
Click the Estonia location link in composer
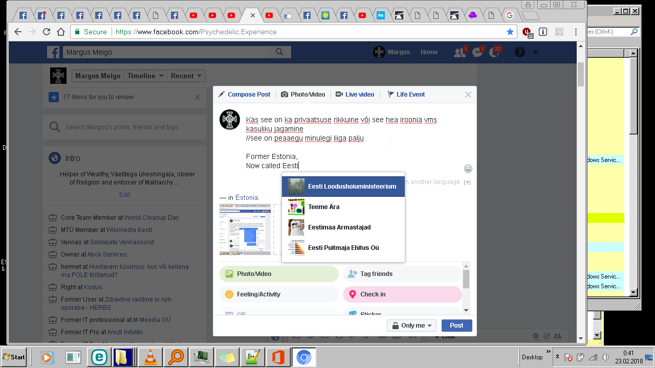[x=247, y=198]
